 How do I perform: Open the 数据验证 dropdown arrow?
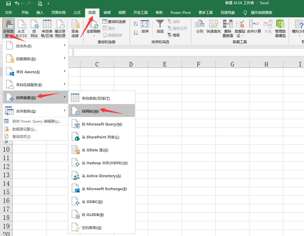tap(242, 36)
